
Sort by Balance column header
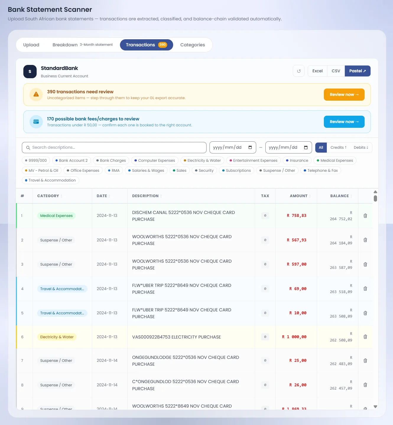[x=341, y=196]
